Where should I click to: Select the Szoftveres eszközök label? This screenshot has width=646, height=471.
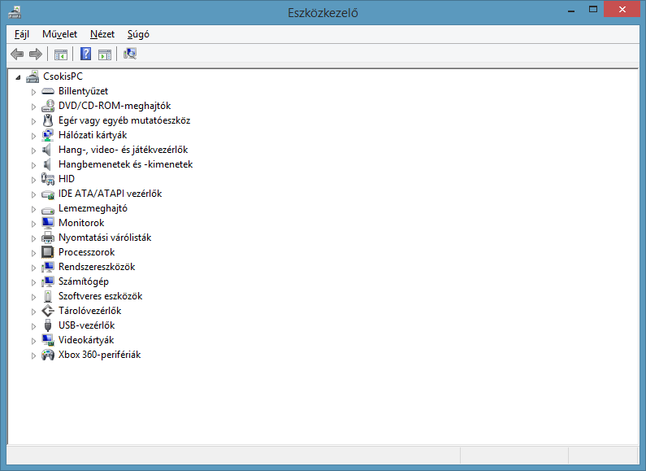[101, 296]
